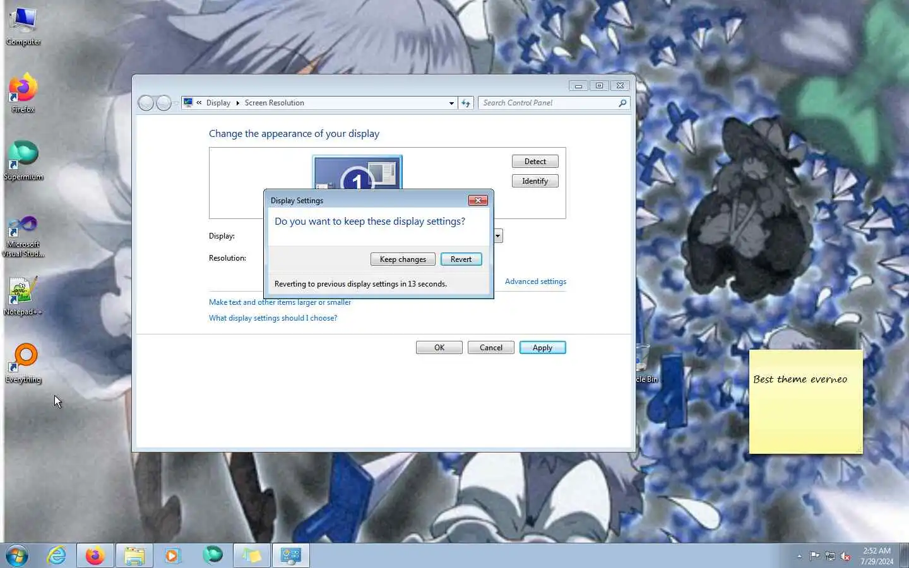Image resolution: width=909 pixels, height=568 pixels.
Task: Click the Identify button
Action: [535, 181]
